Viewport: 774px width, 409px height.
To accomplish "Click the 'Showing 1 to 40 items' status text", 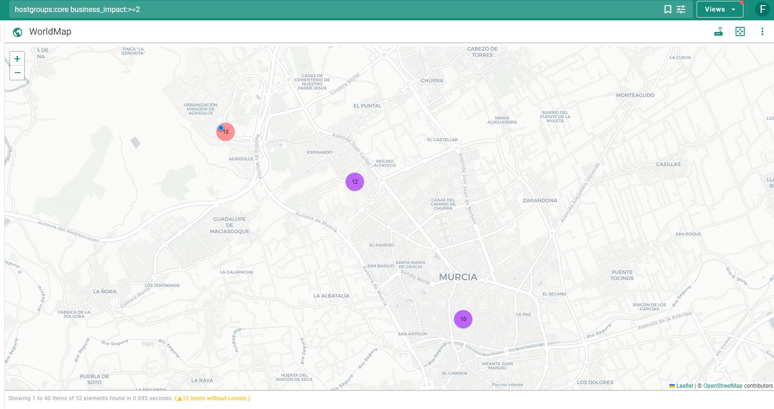I will [90, 398].
